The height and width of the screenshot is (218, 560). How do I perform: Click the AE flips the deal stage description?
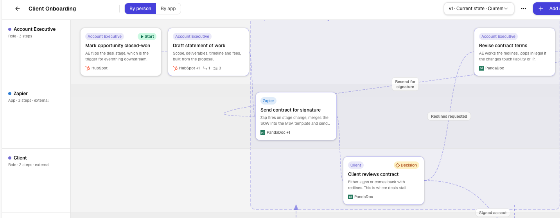117,56
